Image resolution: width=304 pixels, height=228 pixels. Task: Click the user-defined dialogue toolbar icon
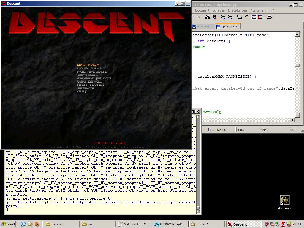tap(260, 17)
